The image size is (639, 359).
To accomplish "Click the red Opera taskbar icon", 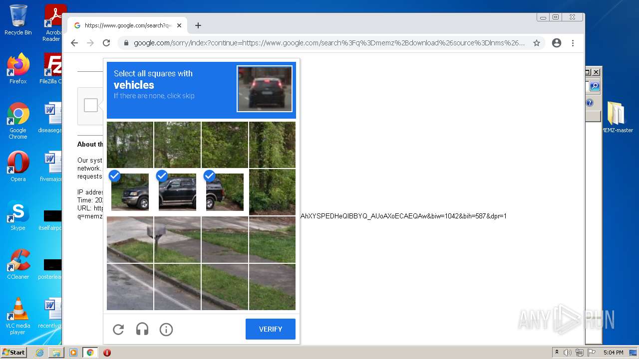I will tap(107, 353).
